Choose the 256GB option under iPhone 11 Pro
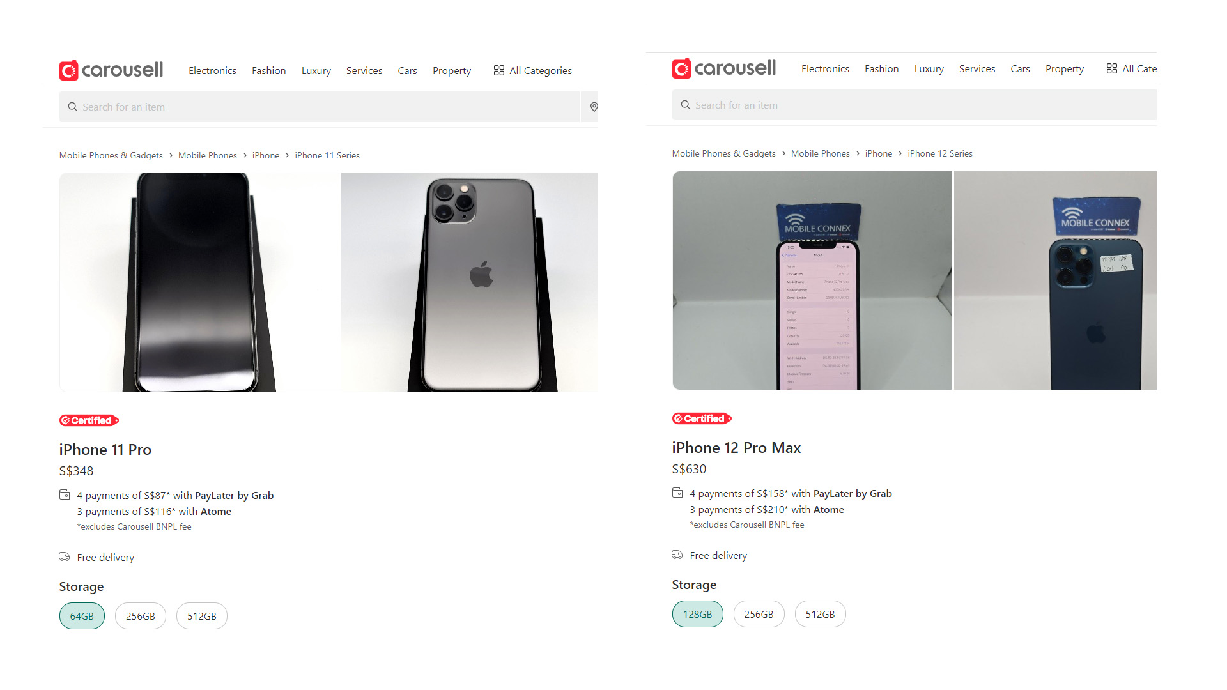1227x690 pixels. (x=141, y=616)
